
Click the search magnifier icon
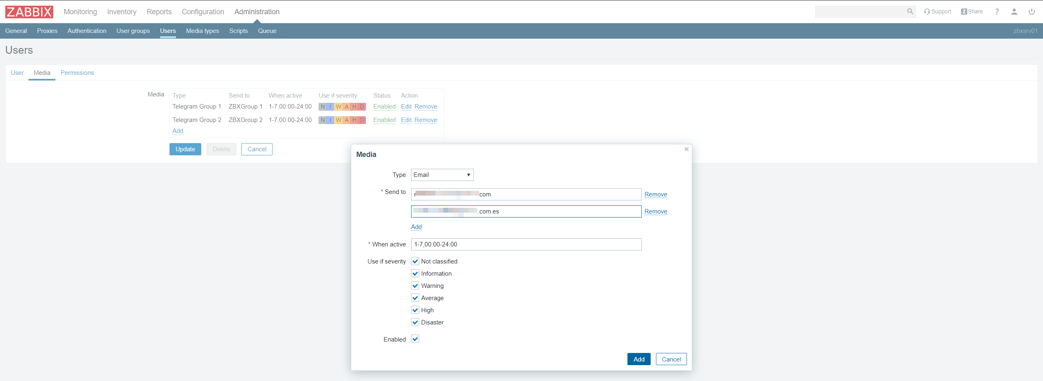910,11
